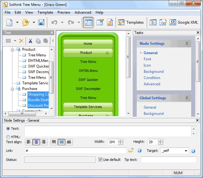Align text left in node settings
Screen dimensions: 203x178
pyautogui.click(x=29, y=142)
